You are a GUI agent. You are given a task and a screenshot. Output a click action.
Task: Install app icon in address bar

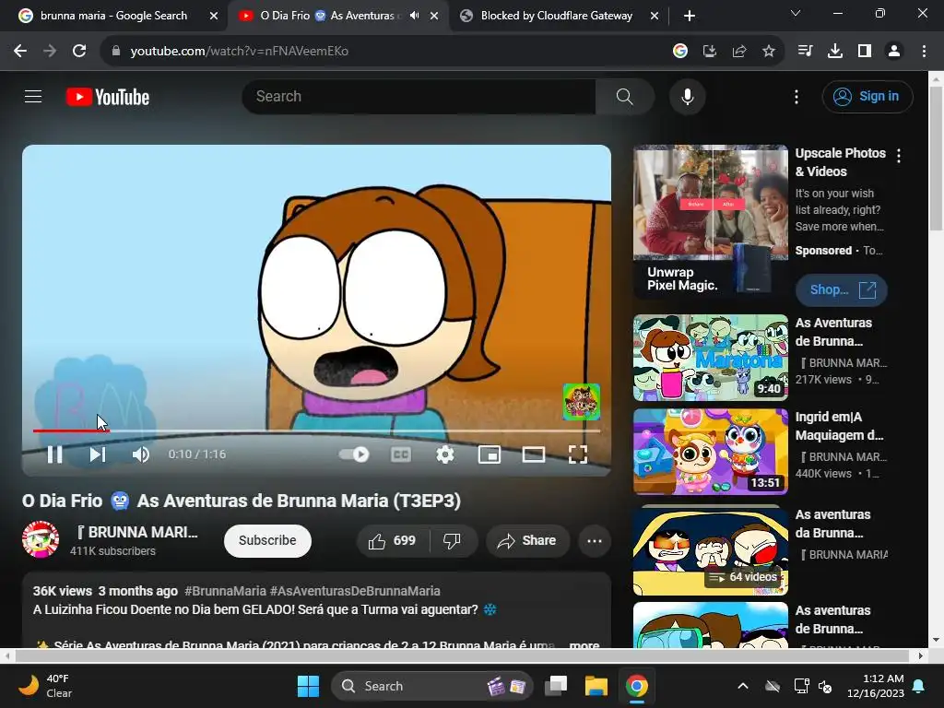(x=710, y=52)
